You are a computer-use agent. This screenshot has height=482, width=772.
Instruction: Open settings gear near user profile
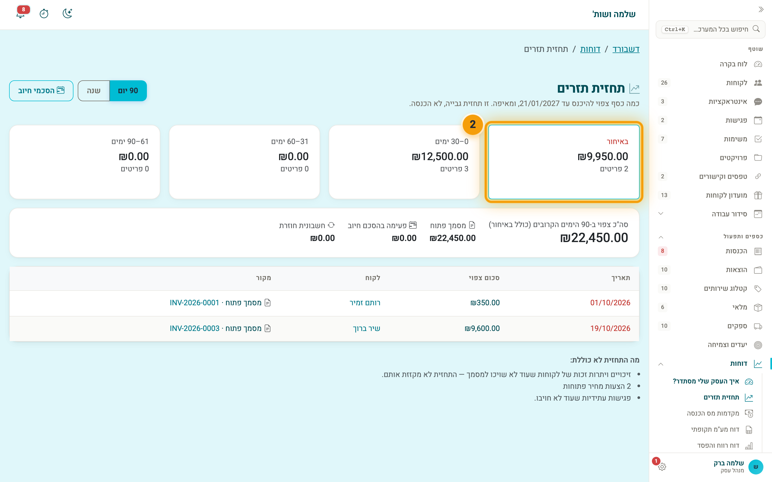[x=662, y=467]
